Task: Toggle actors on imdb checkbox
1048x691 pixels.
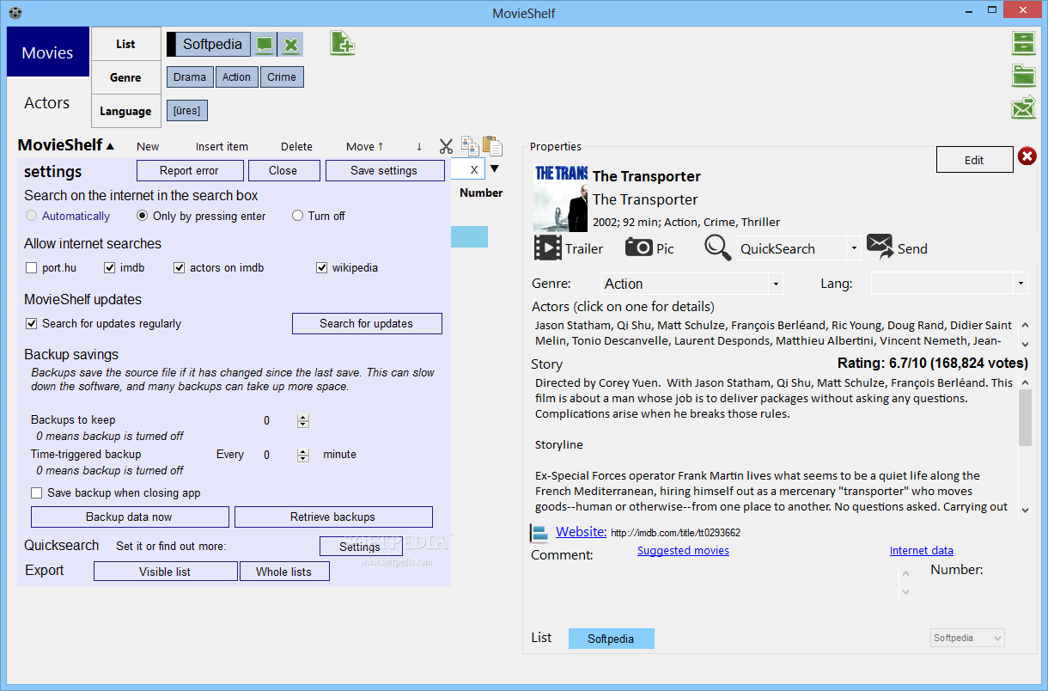Action: 180,268
